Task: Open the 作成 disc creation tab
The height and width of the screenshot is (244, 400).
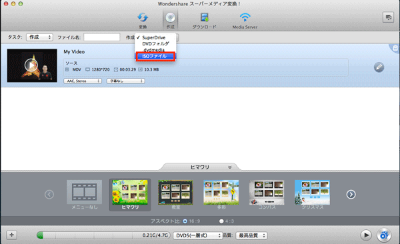Action: pyautogui.click(x=170, y=21)
